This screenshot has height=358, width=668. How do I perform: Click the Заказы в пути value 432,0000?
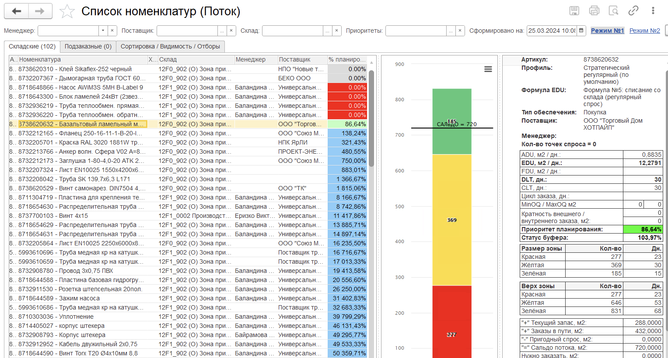(643, 331)
